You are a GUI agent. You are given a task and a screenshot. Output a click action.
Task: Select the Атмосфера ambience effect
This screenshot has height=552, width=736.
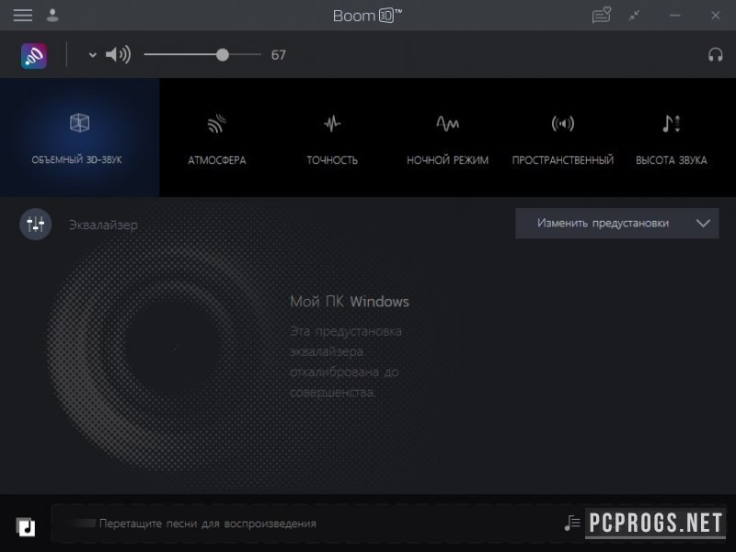pos(217,140)
